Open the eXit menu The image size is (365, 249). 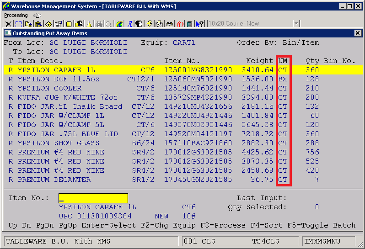click(37, 16)
